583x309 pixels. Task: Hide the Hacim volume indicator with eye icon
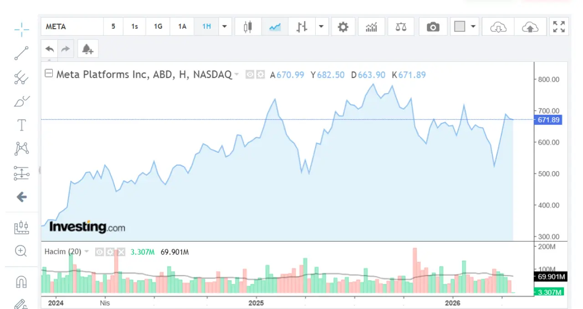(99, 252)
